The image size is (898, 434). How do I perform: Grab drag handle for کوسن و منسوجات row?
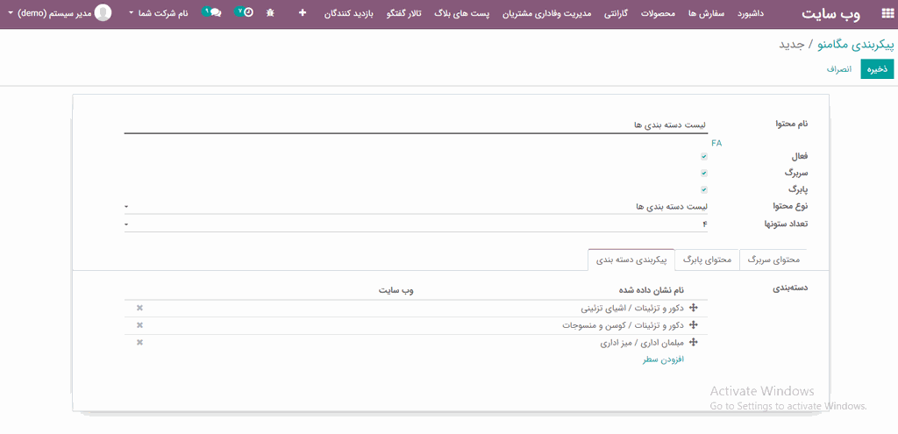click(693, 325)
